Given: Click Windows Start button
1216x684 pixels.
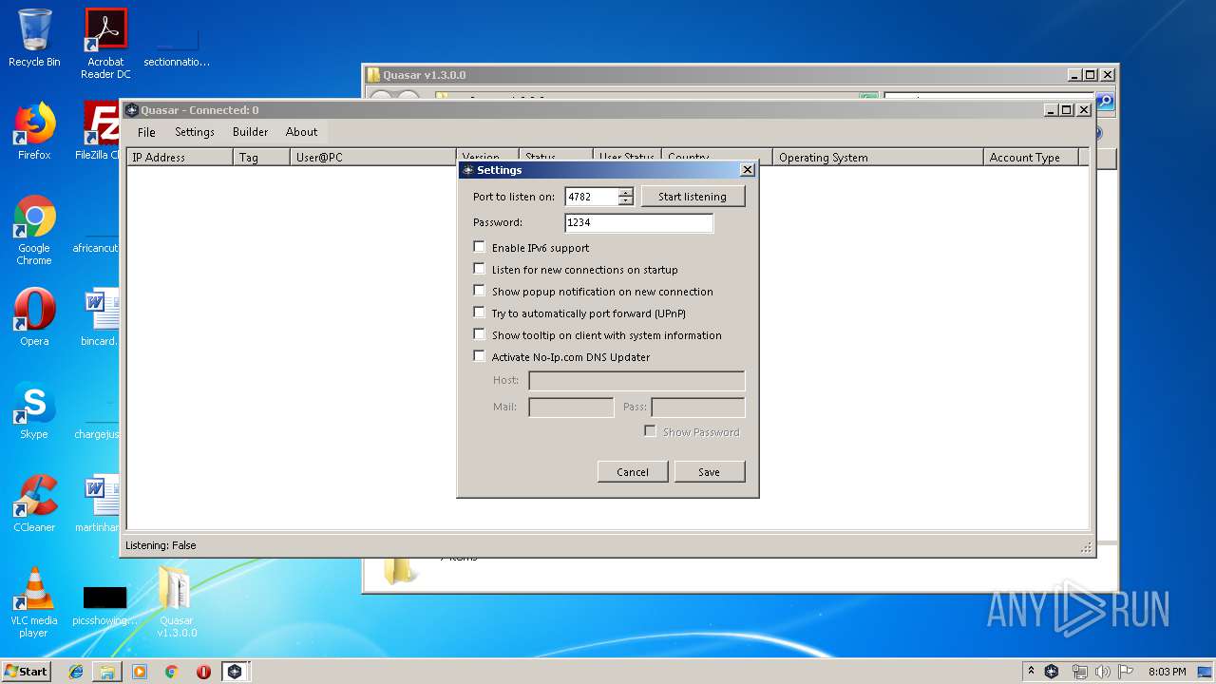Looking at the screenshot, I should click(26, 672).
